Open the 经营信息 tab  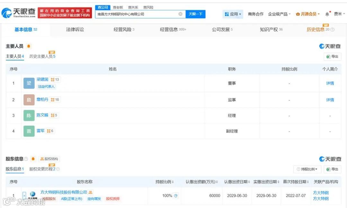click(173, 29)
